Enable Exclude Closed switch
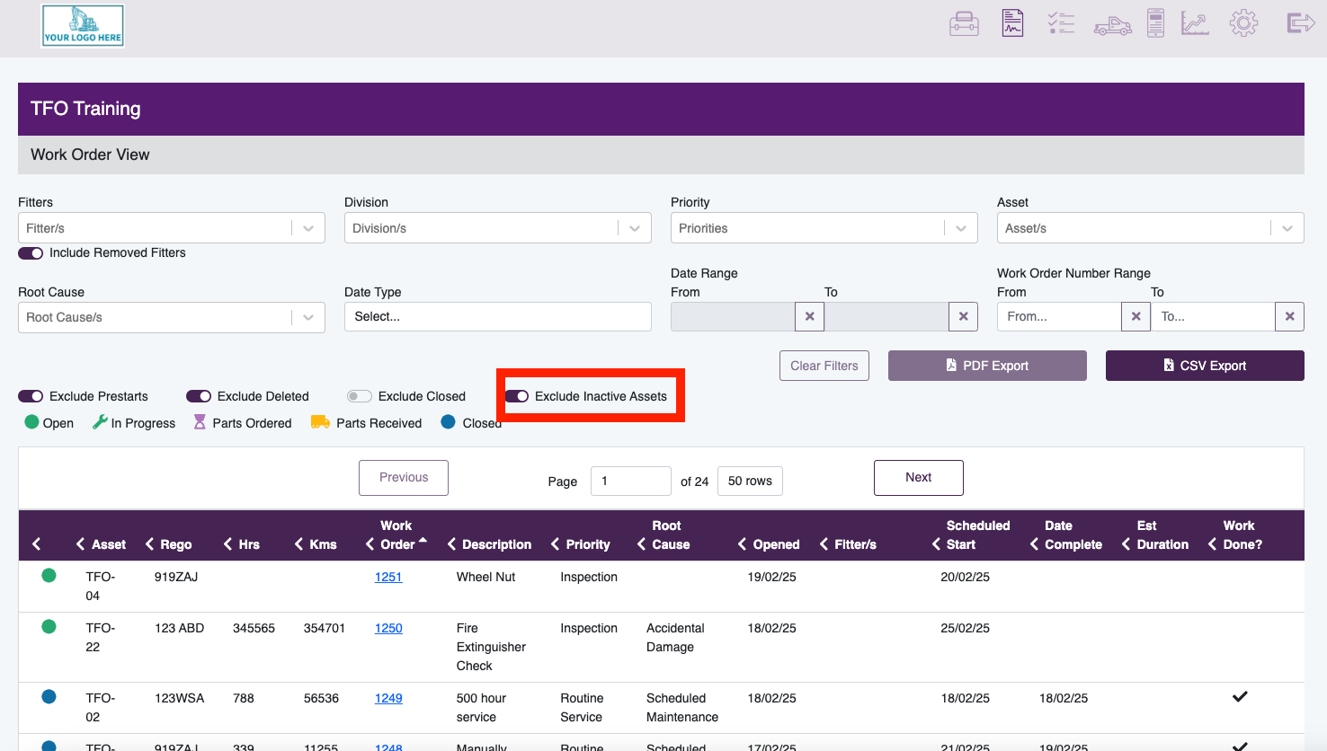 point(360,396)
